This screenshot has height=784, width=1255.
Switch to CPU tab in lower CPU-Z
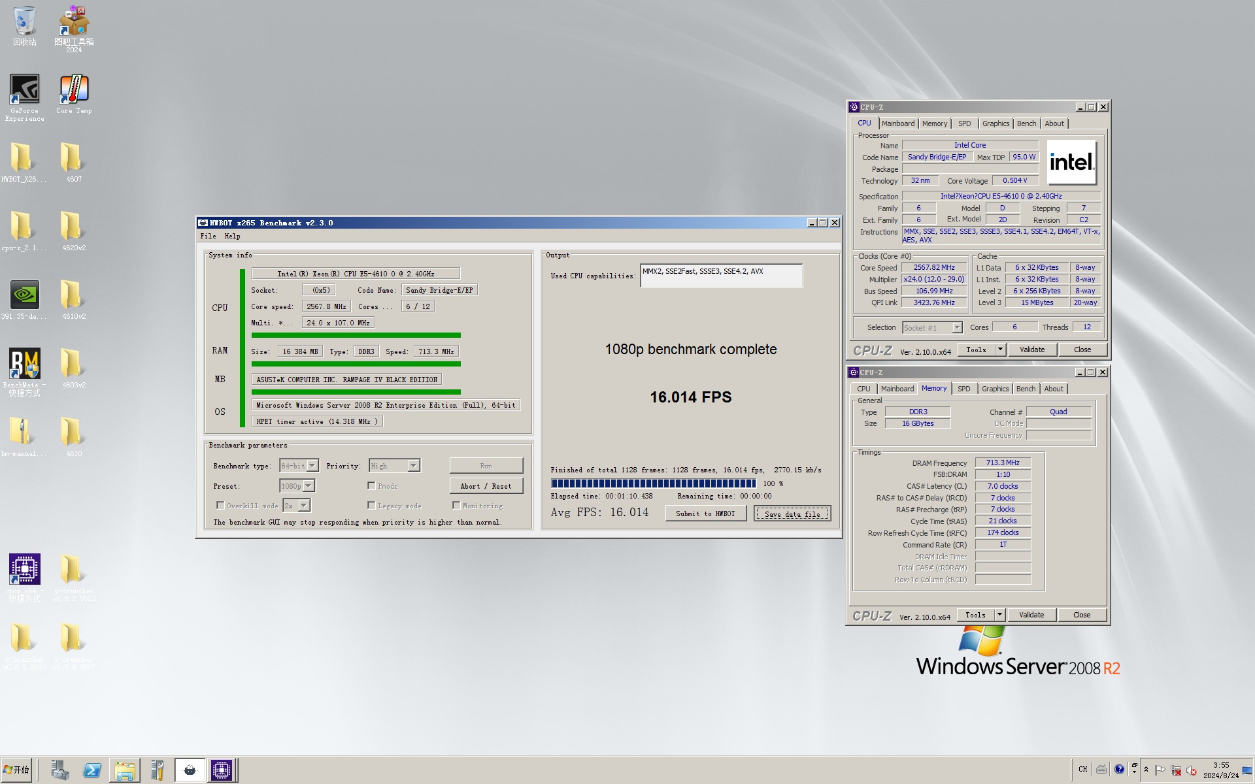click(x=863, y=389)
